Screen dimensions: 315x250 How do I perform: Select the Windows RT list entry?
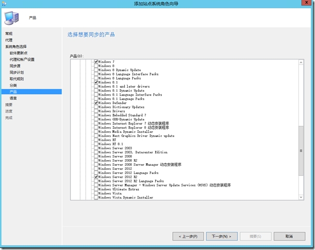point(107,140)
